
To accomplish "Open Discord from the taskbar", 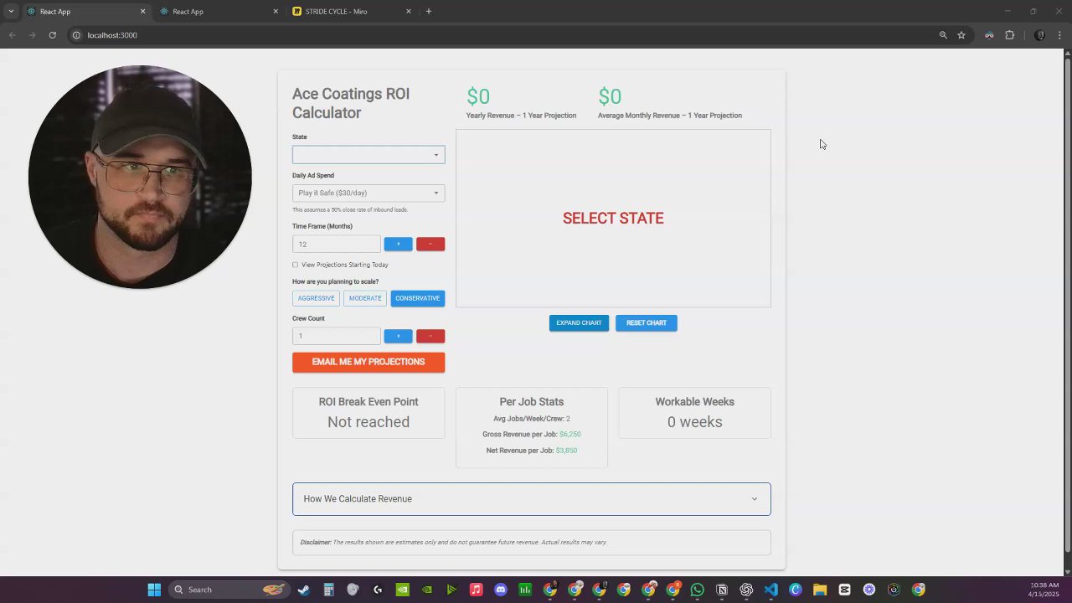I will (x=501, y=590).
